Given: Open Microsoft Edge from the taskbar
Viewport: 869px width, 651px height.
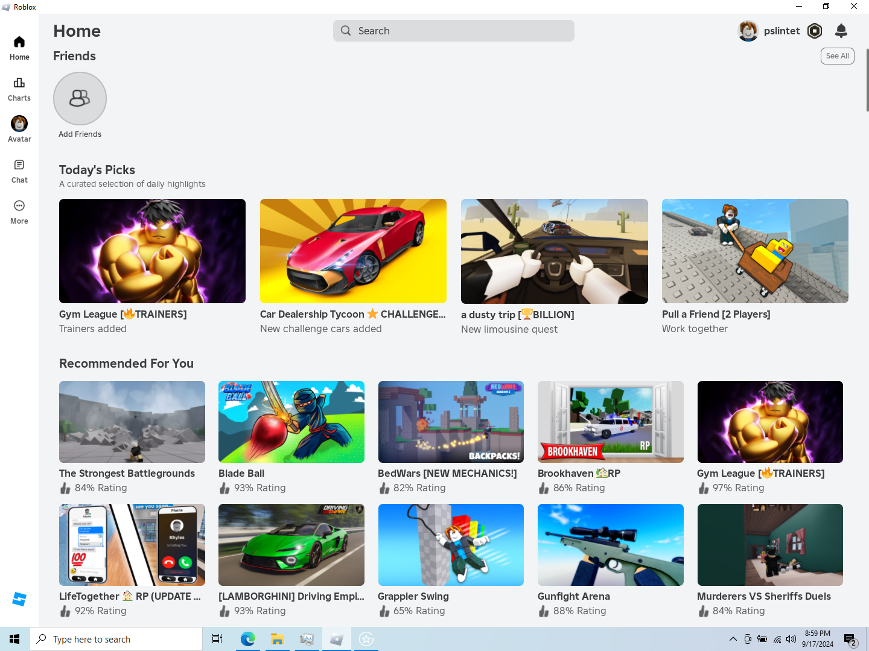Looking at the screenshot, I should [x=247, y=639].
